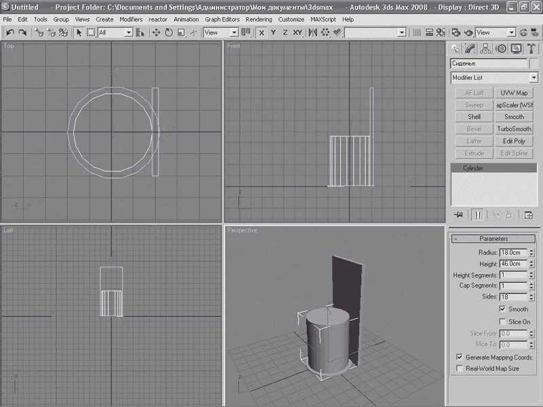
Task: Switch to the Utilities hammer panel
Action: 531,48
